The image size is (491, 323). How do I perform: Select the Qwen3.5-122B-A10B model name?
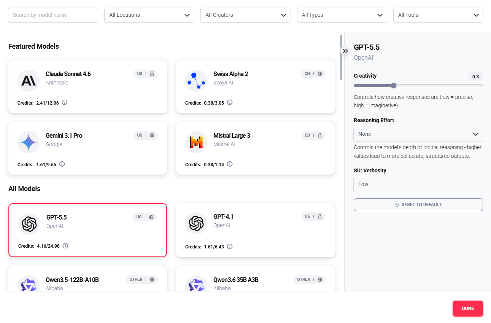(x=72, y=280)
